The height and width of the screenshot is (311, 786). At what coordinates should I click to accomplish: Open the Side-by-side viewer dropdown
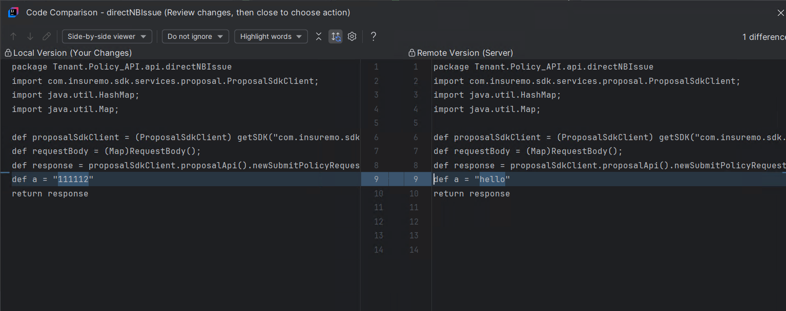[x=107, y=36]
